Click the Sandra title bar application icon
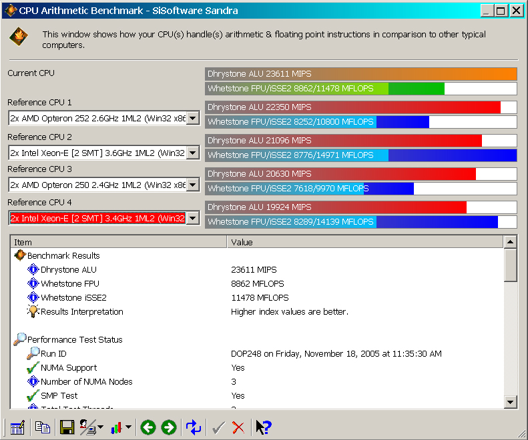The image size is (528, 440). tap(11, 11)
